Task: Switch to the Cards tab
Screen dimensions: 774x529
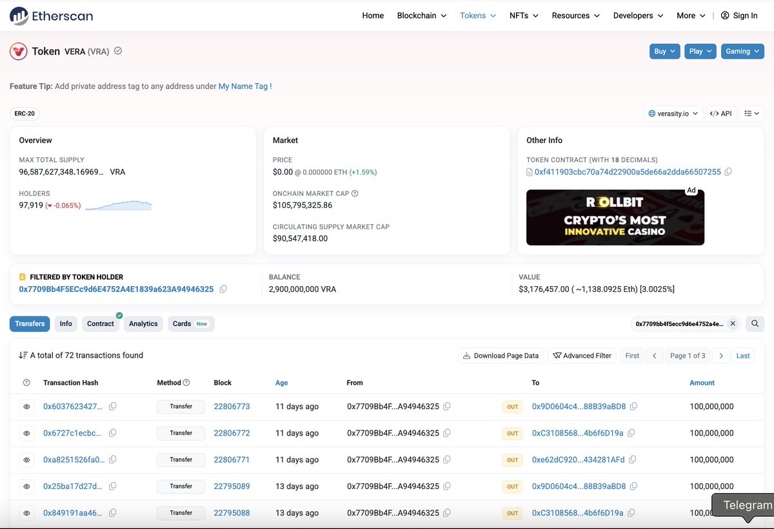Action: coord(191,323)
